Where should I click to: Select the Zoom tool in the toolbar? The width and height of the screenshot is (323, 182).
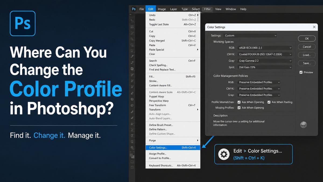pyautogui.click(x=132, y=148)
